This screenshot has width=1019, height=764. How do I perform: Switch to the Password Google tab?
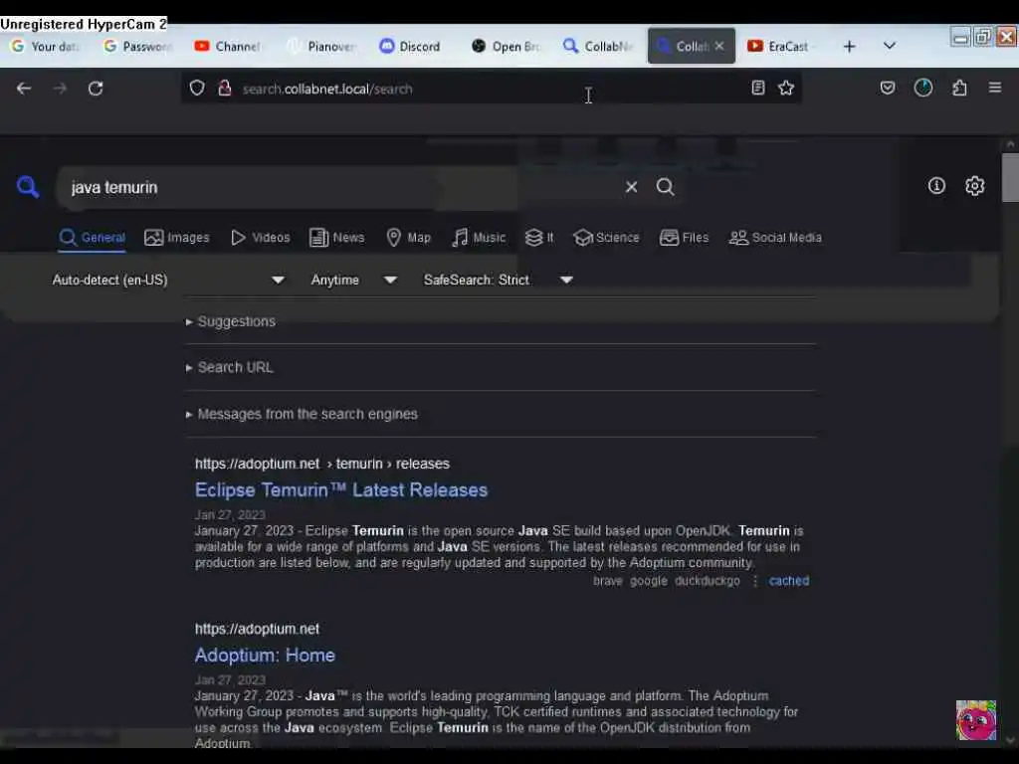[x=138, y=46]
